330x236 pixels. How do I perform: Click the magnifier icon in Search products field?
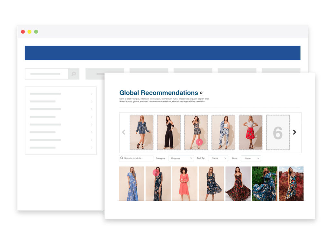(x=122, y=158)
